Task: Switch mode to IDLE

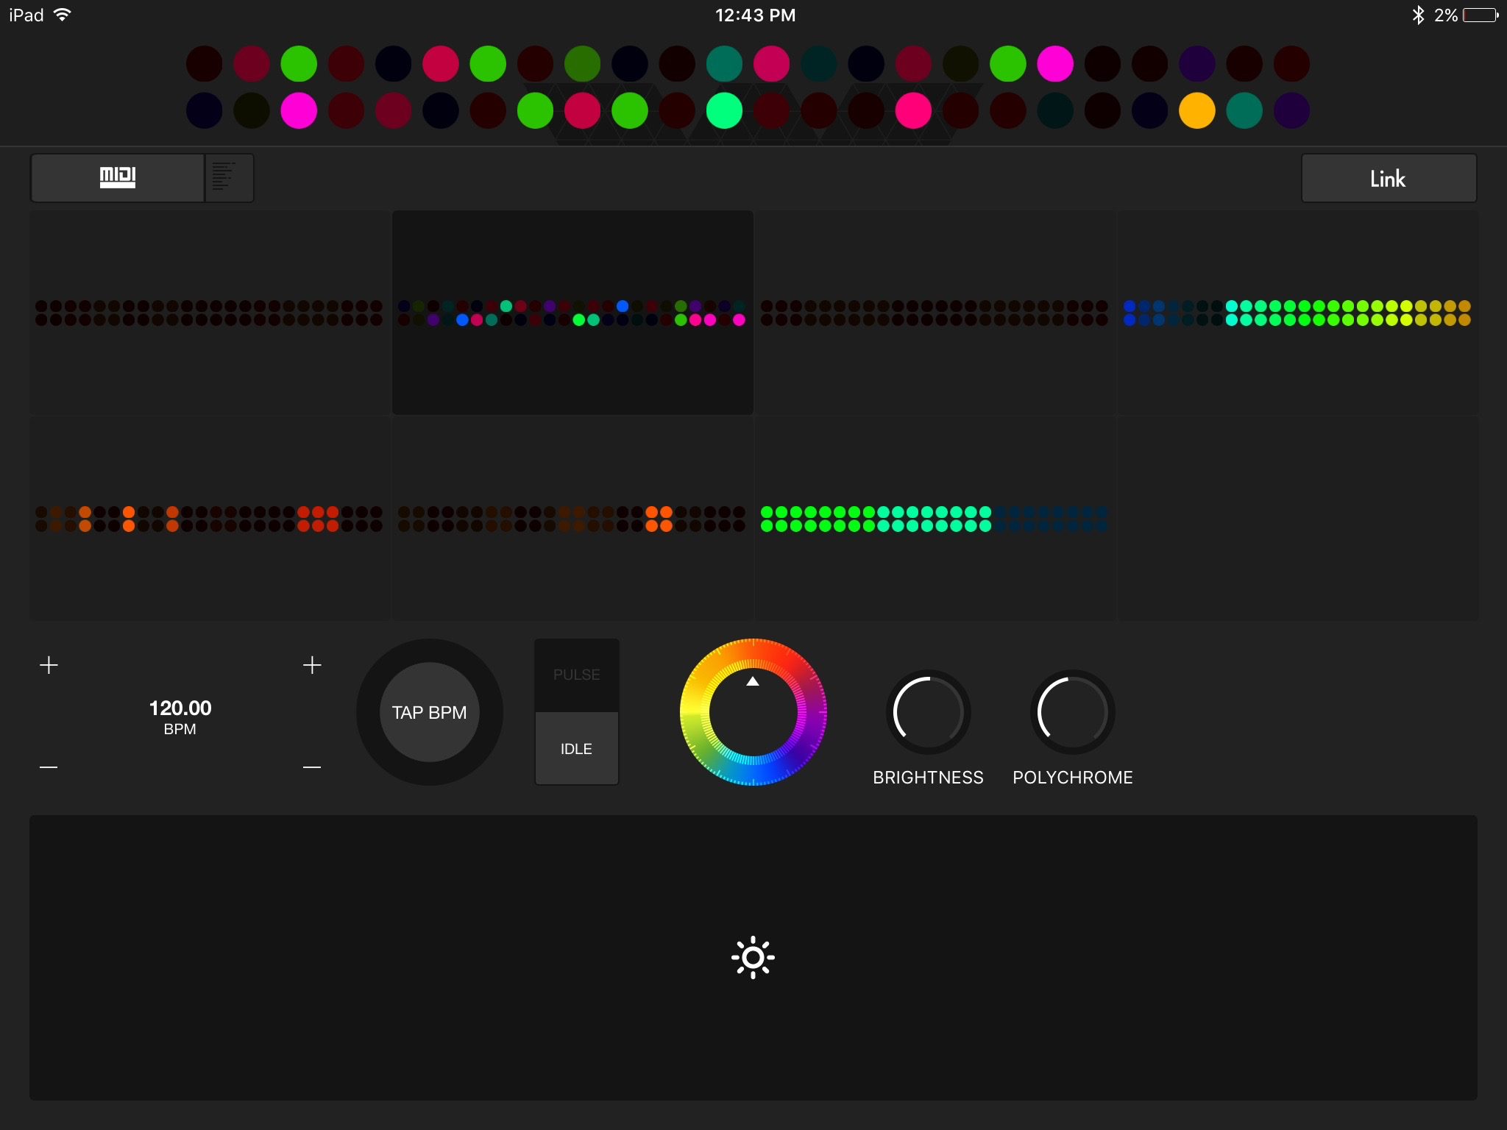Action: 576,749
